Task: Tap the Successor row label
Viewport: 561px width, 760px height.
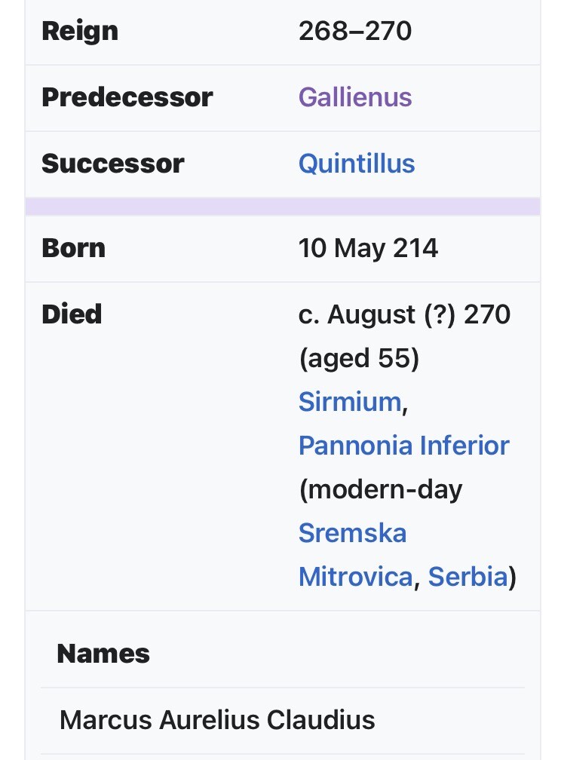Action: (112, 164)
